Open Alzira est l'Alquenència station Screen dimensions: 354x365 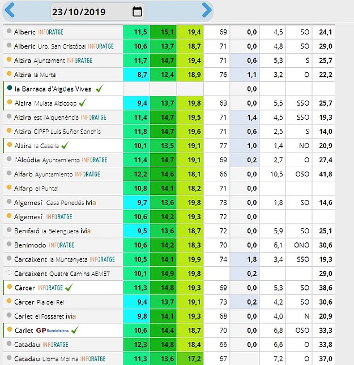(46, 118)
